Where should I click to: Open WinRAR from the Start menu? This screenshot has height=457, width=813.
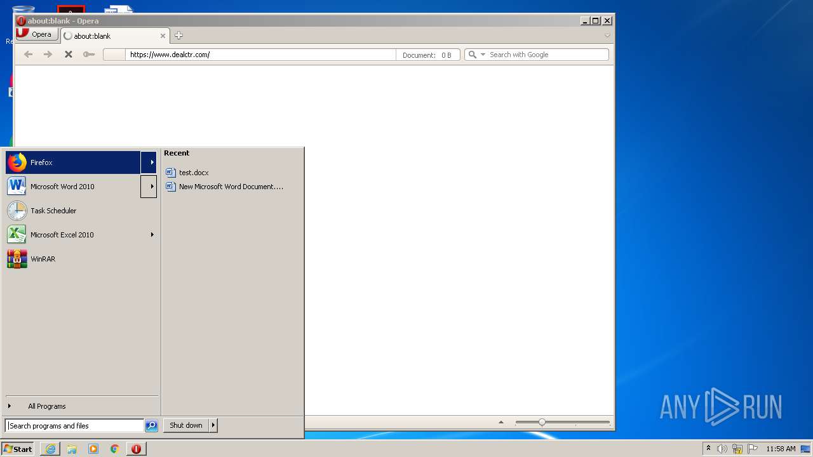[81, 259]
